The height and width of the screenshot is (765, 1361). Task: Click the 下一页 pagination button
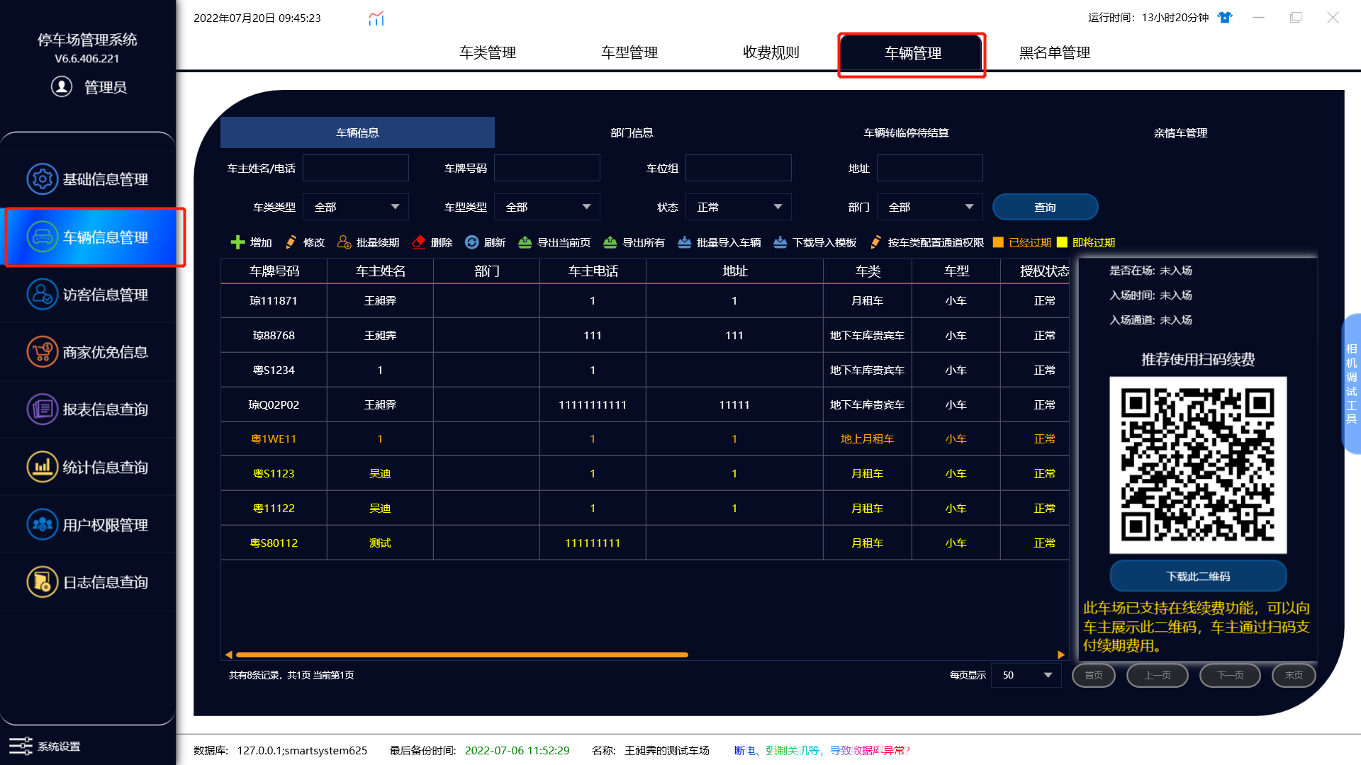(1230, 675)
